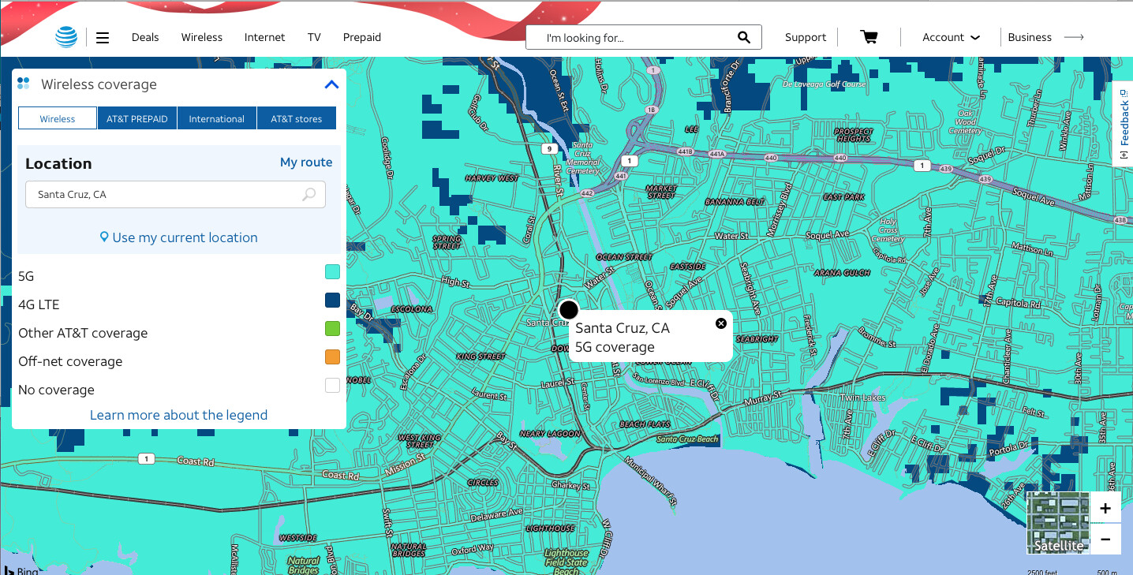Click the 4G LTE legend label
The width and height of the screenshot is (1133, 575).
(39, 304)
